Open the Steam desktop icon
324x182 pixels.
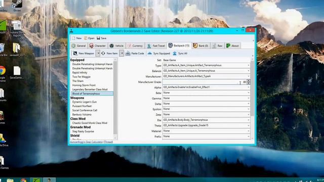click(17, 6)
